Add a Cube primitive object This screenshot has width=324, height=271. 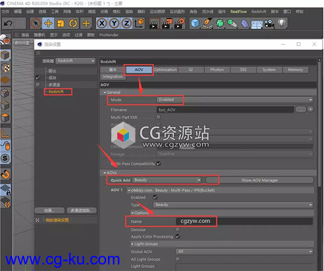[x=195, y=23]
